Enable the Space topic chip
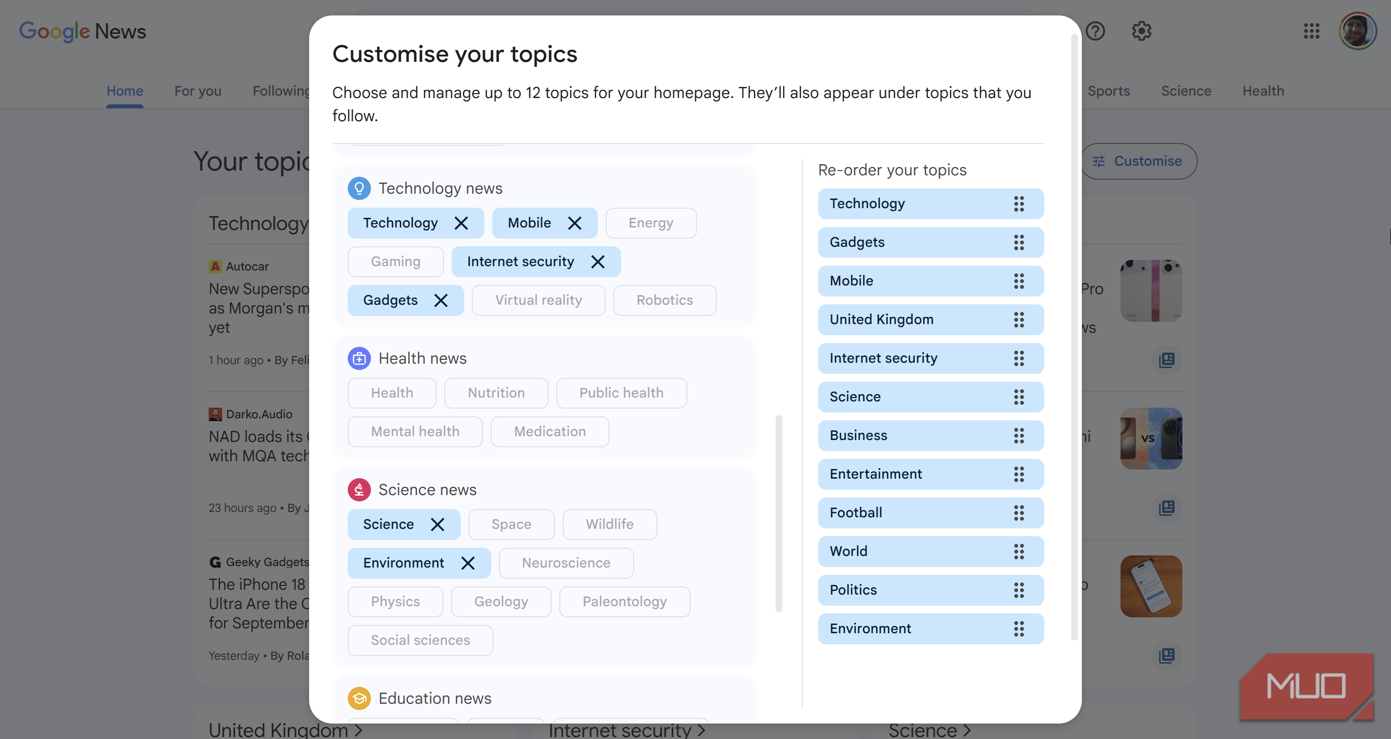This screenshot has height=739, width=1391. tap(511, 525)
